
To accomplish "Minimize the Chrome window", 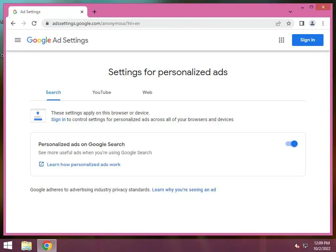I will click(x=302, y=7).
